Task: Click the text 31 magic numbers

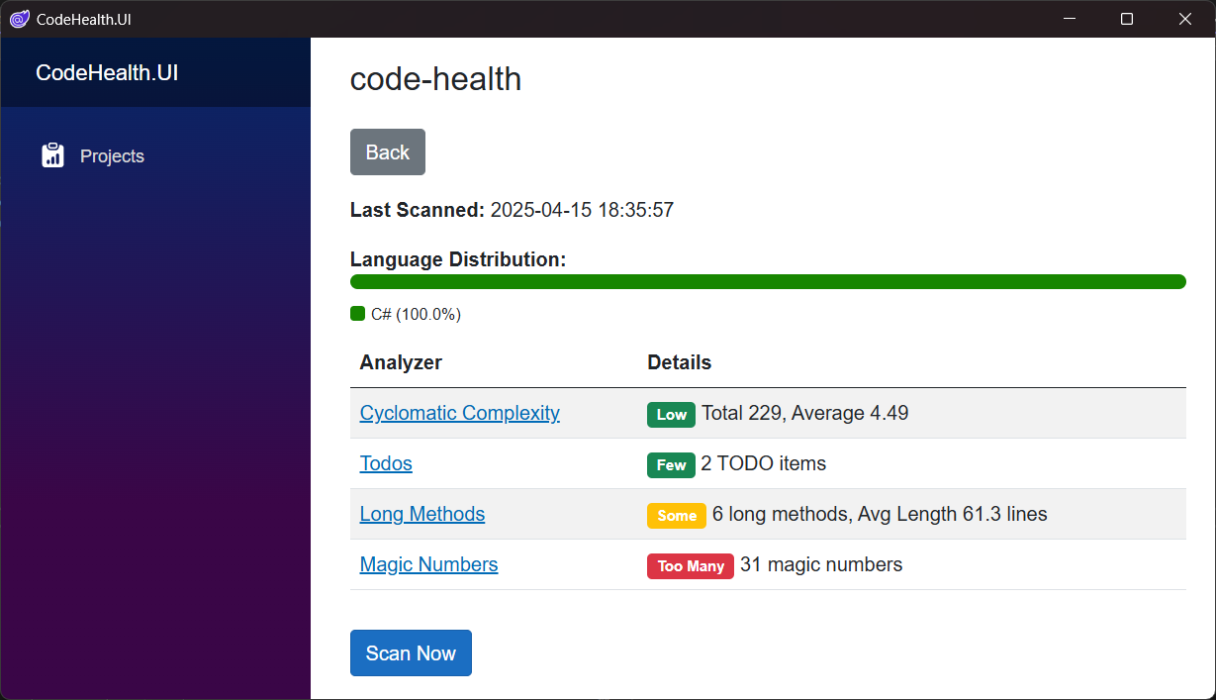Action: pos(821,564)
